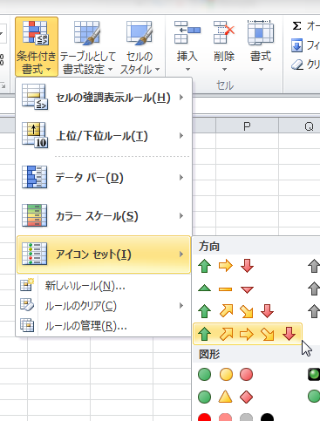320x421 pixels.
Task: Choose the five colored arrows icon set
Action: pyautogui.click(x=248, y=334)
